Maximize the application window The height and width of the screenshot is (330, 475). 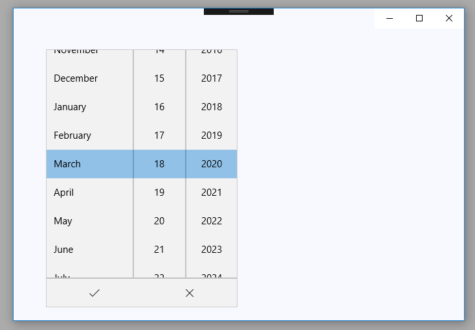419,18
